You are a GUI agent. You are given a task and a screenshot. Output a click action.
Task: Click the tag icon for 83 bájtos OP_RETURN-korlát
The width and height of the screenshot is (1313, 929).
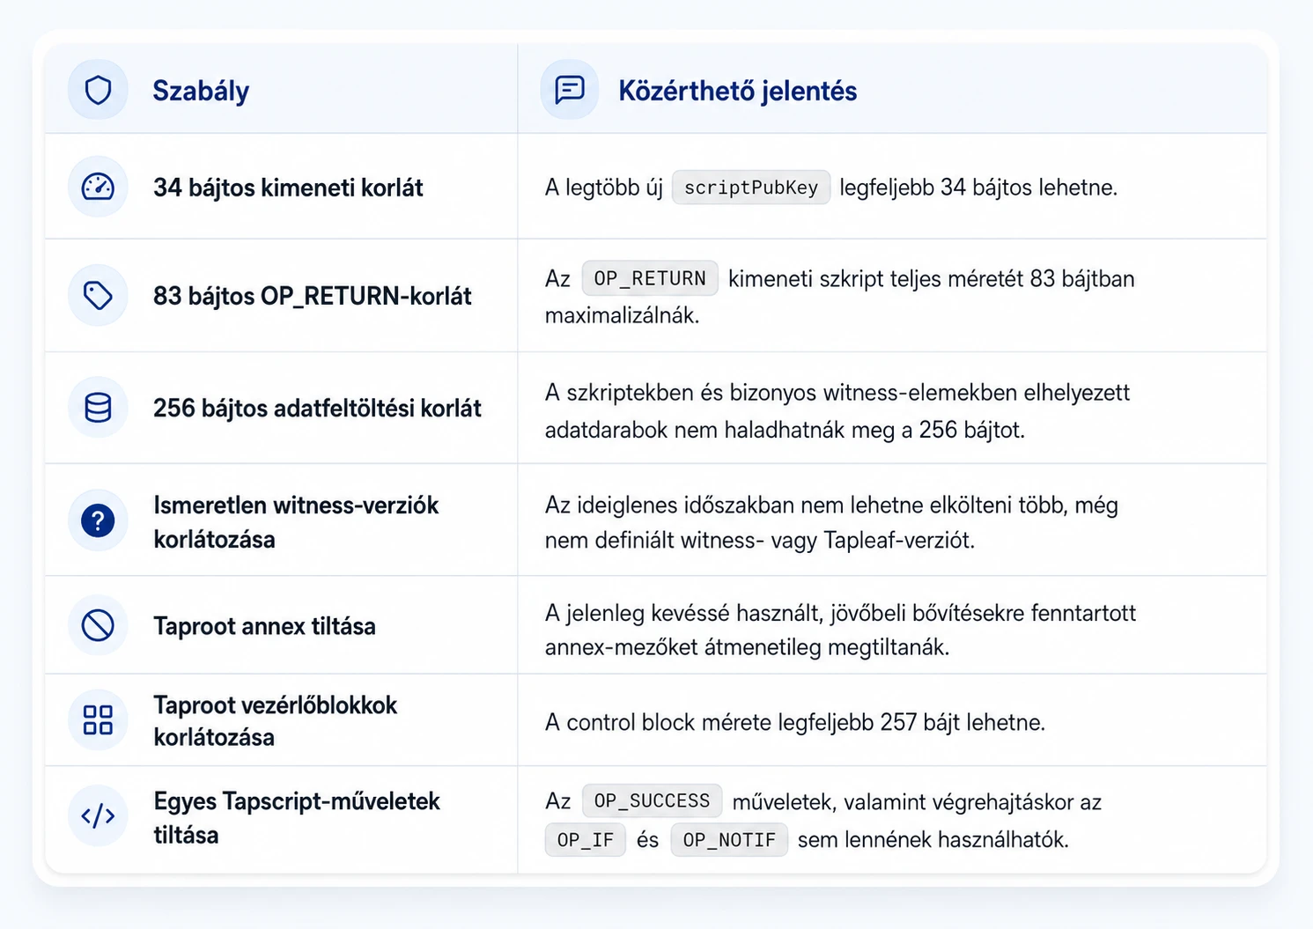click(98, 296)
